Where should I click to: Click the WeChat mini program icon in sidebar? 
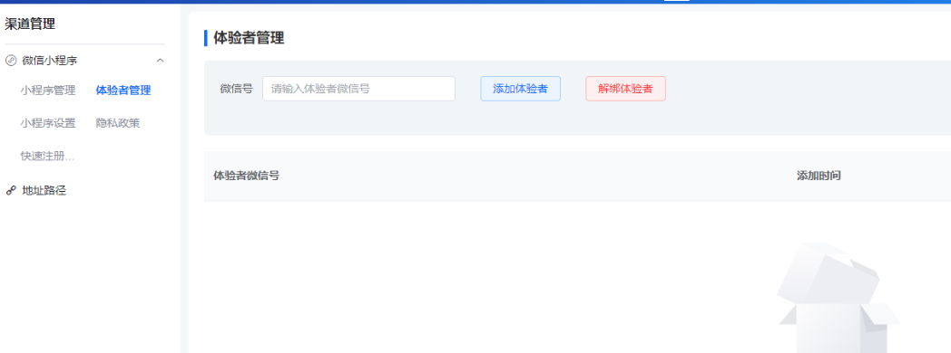click(10, 61)
